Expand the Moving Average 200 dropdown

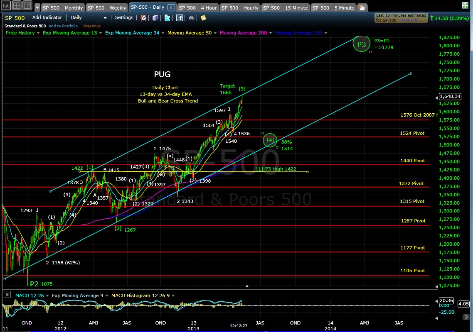click(270, 33)
